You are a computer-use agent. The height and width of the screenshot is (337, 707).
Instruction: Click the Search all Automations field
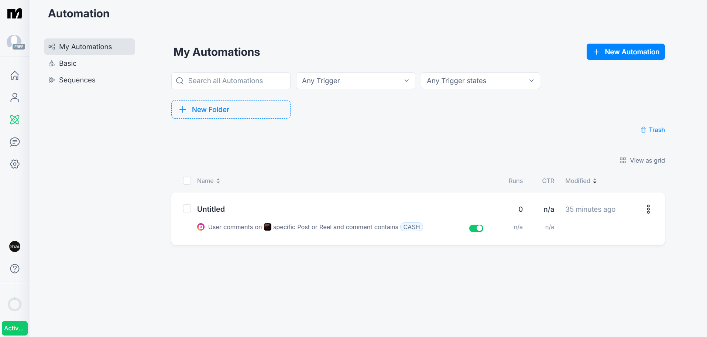[231, 81]
